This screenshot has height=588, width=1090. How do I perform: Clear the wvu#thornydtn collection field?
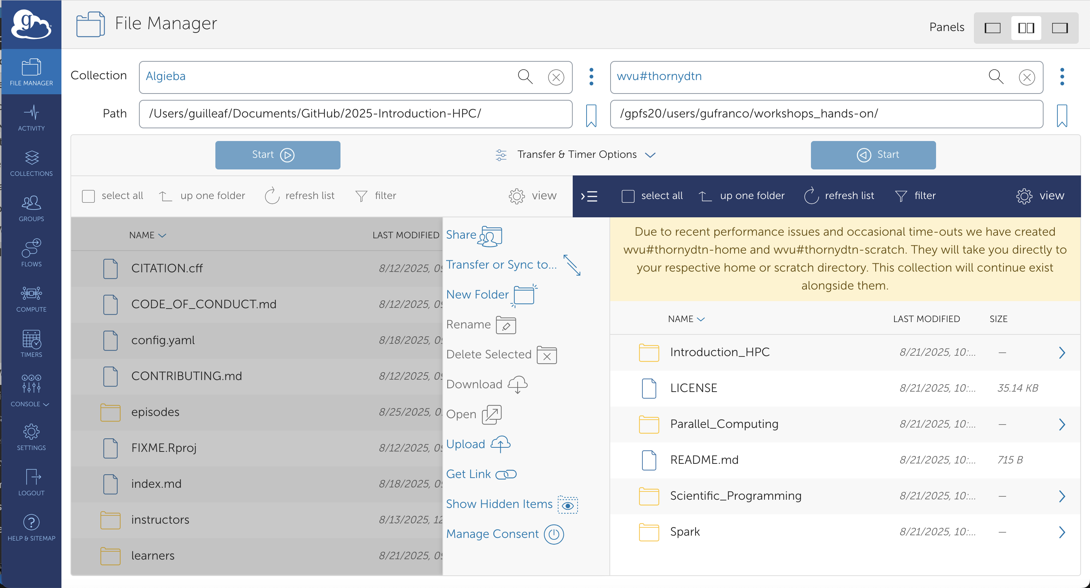coord(1027,77)
